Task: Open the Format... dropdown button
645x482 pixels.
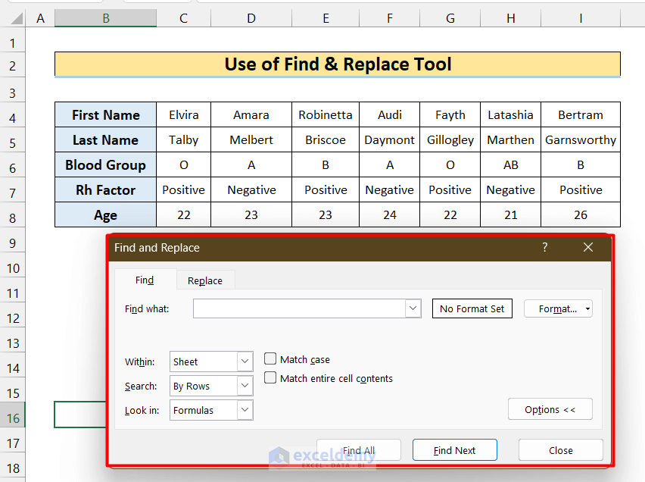Action: [558, 308]
